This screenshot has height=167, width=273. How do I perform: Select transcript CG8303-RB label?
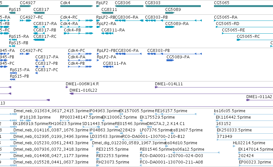click(x=156, y=17)
